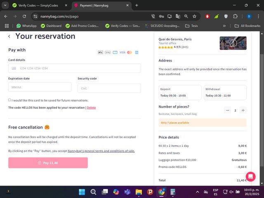Open the SICEUDO Anzoáteg... bookmark
This screenshot has height=198, width=264.
162,26
